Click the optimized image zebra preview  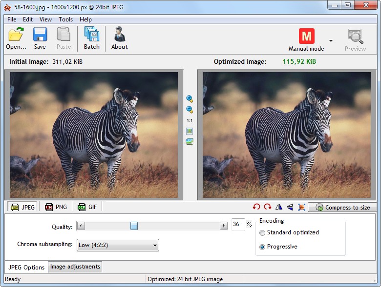point(287,135)
